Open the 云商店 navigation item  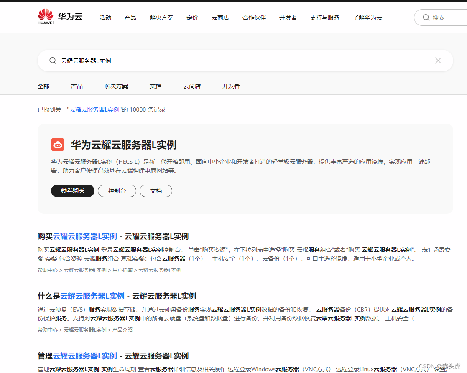tap(220, 18)
